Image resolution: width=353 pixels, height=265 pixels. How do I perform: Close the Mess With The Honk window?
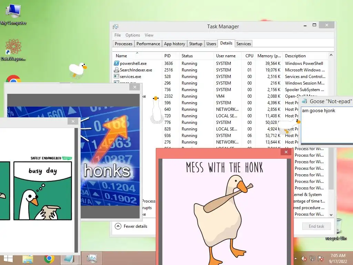(x=286, y=152)
